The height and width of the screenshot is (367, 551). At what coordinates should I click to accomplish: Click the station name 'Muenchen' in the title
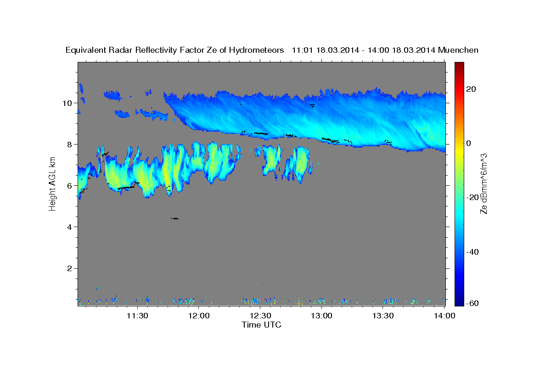458,50
